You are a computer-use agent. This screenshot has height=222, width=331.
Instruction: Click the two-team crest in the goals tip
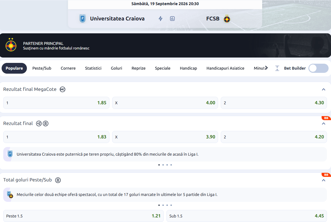click(10, 195)
